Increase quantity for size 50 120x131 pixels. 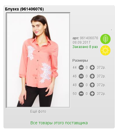coord(92,94)
